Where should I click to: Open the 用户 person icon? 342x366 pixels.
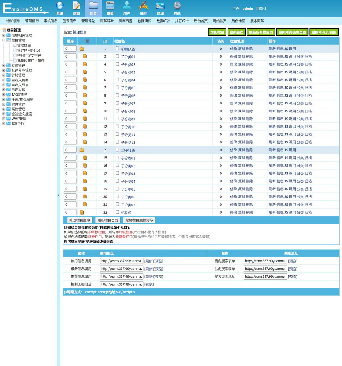point(127,5)
